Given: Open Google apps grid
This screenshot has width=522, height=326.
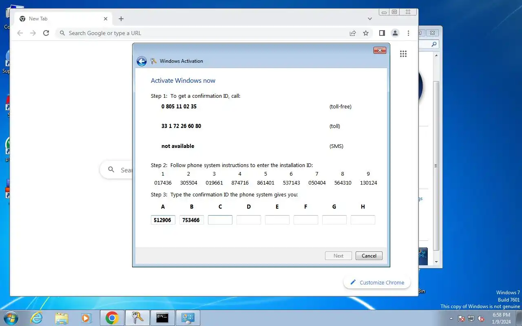Looking at the screenshot, I should [403, 54].
